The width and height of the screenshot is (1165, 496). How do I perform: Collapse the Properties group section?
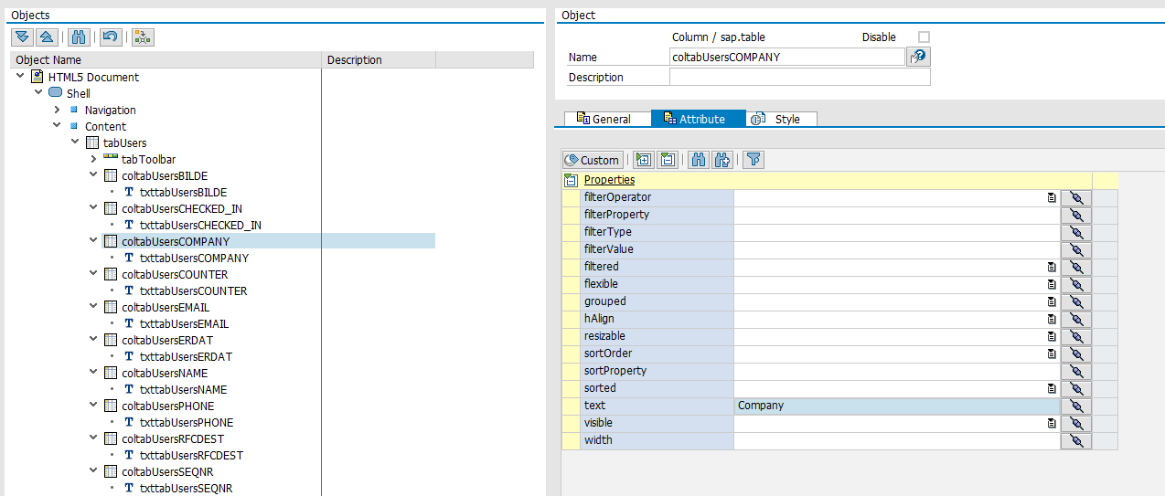coord(571,180)
